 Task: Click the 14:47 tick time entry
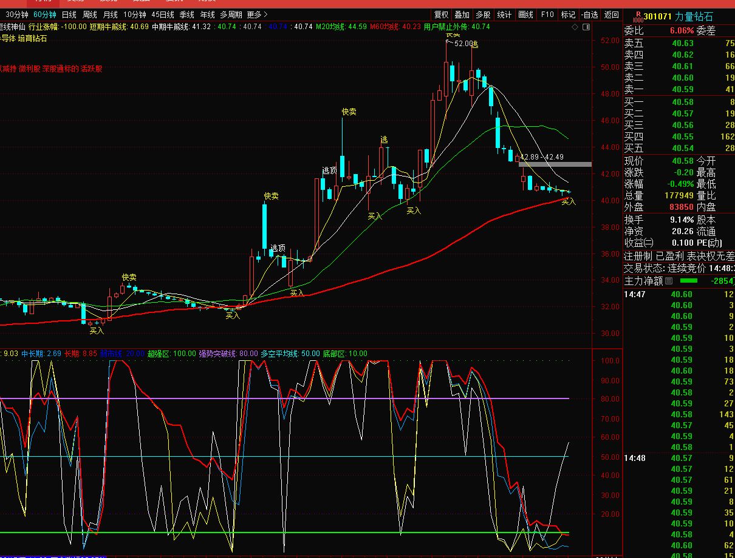click(635, 294)
